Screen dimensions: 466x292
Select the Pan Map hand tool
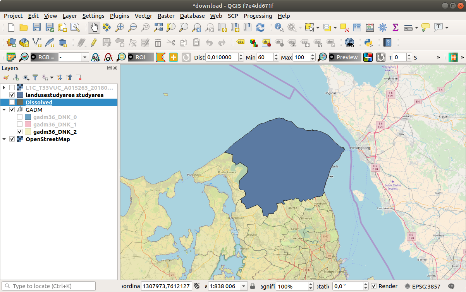tap(94, 27)
